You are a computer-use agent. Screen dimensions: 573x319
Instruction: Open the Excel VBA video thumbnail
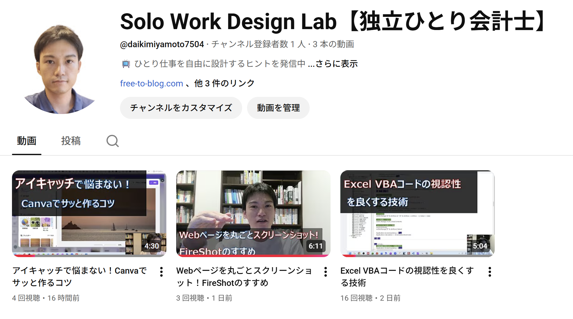pyautogui.click(x=417, y=213)
